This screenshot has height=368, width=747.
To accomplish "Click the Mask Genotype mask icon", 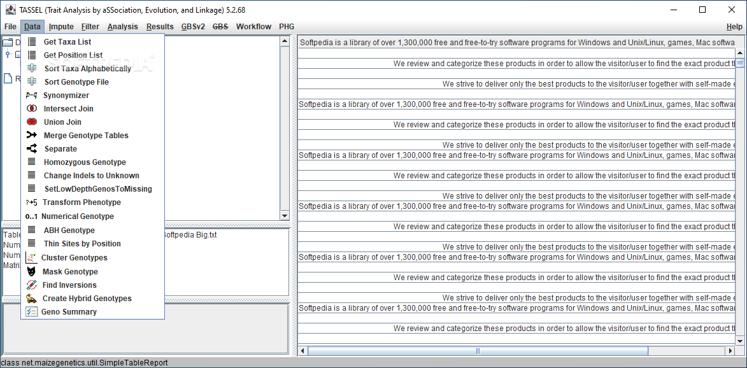I will pyautogui.click(x=31, y=272).
